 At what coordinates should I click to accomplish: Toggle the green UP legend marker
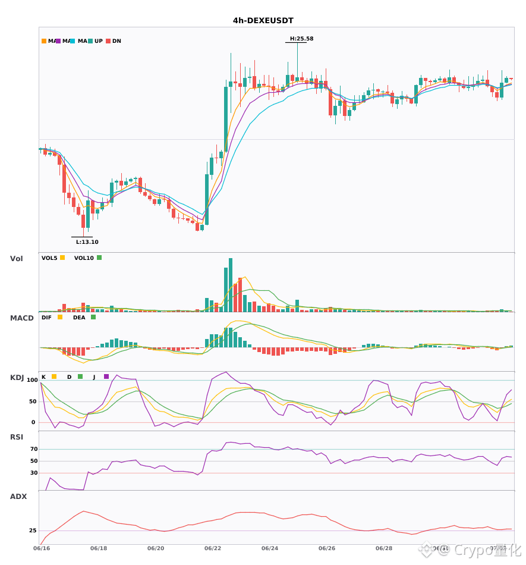coord(90,41)
